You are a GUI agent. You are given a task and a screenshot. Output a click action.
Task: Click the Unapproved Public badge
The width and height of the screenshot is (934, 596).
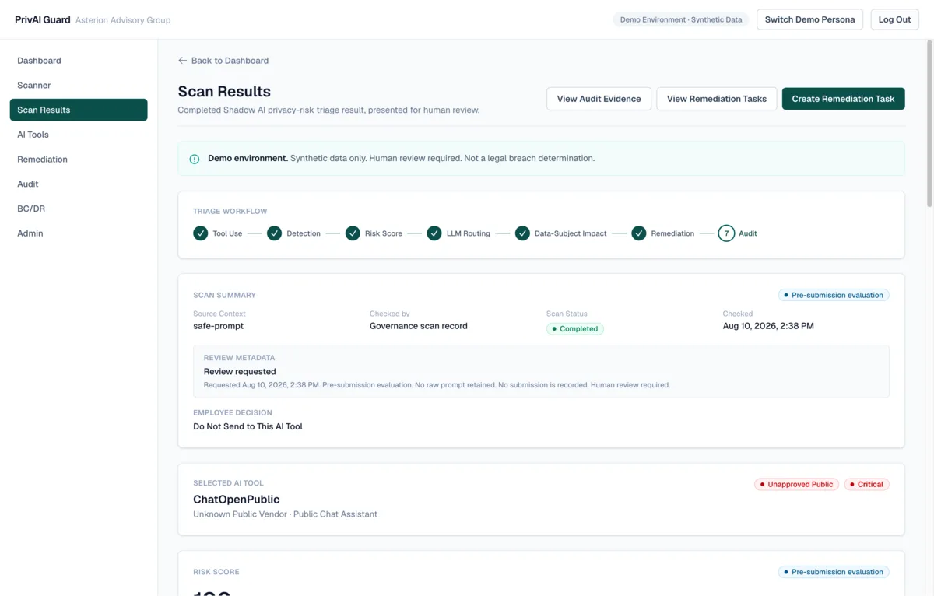click(x=796, y=484)
